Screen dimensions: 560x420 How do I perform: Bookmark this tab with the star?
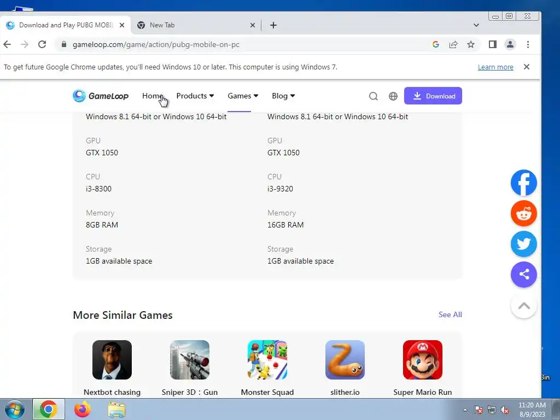pyautogui.click(x=471, y=44)
